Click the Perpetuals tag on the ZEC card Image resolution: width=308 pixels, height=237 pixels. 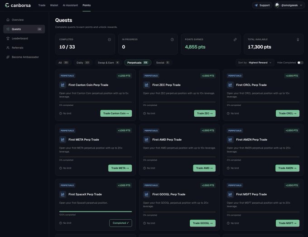click(x=151, y=76)
